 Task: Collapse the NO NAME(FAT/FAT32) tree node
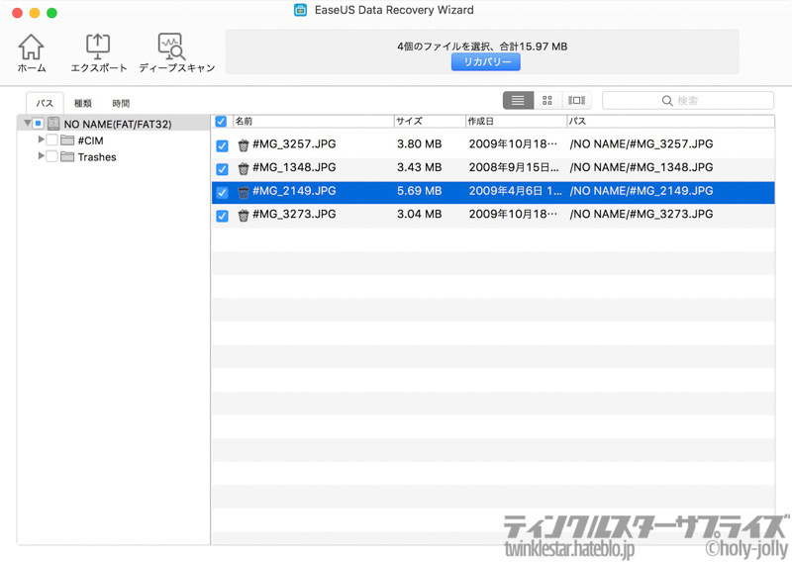pos(28,123)
